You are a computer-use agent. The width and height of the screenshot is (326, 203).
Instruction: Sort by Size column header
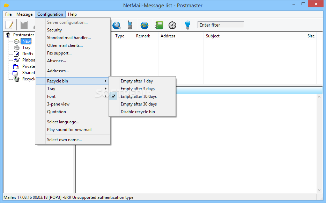point(307,36)
